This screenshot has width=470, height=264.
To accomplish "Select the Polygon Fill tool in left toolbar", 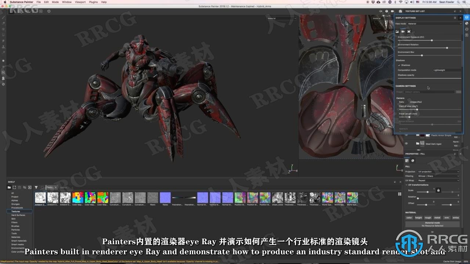I will click(3, 35).
